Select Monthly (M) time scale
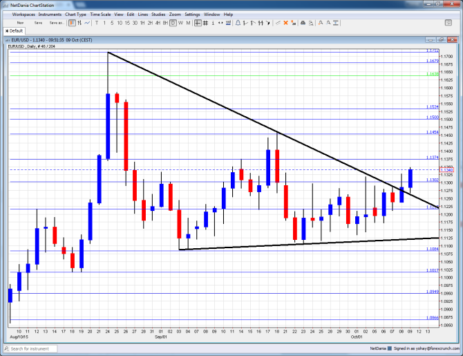Viewport: 463px width, 356px height. [188, 23]
